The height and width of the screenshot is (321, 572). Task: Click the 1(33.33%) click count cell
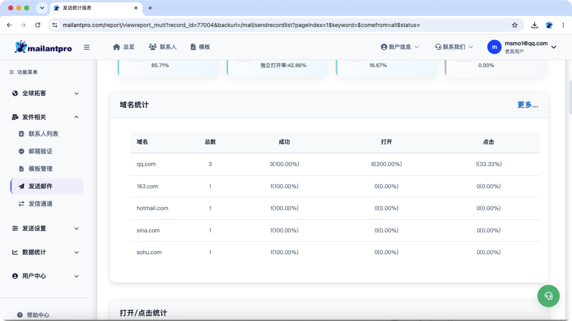[488, 164]
